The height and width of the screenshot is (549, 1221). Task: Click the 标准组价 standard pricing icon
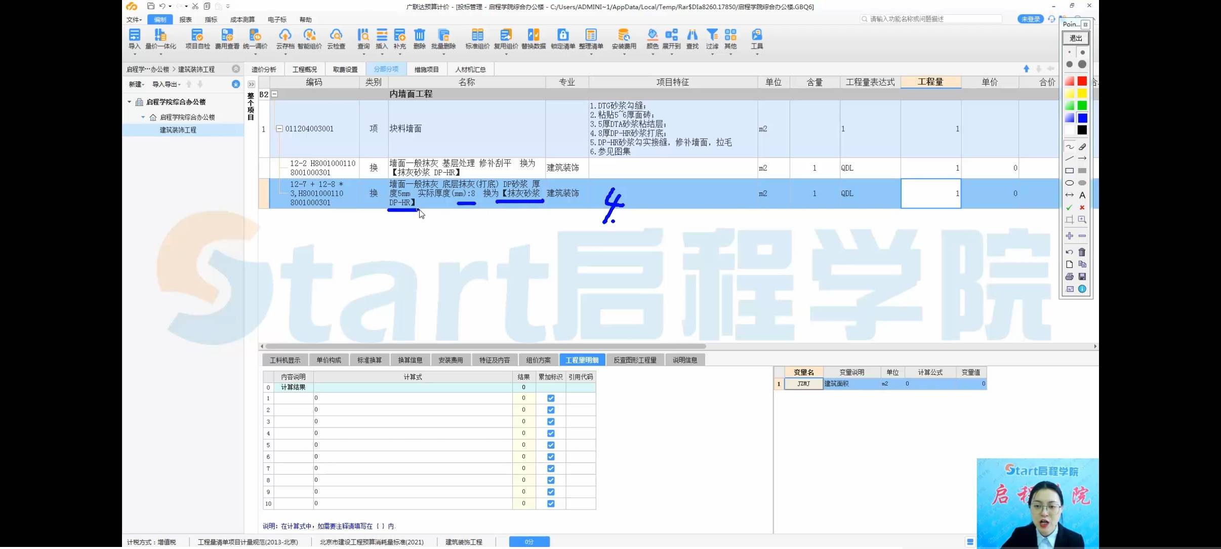point(477,39)
